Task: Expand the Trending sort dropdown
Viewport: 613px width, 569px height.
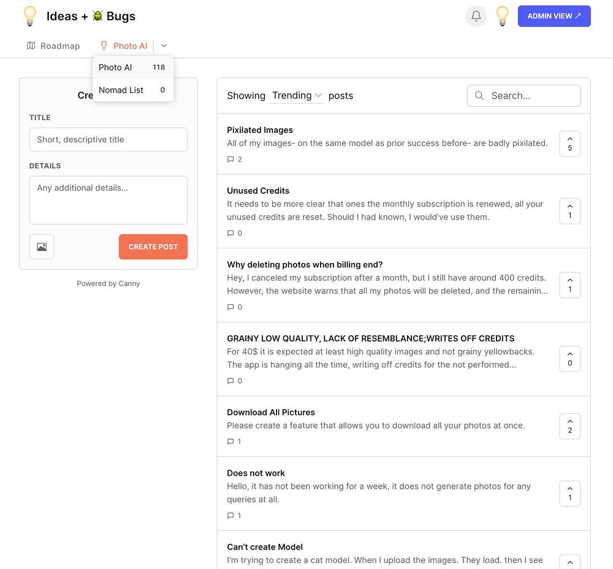Action: [x=297, y=96]
